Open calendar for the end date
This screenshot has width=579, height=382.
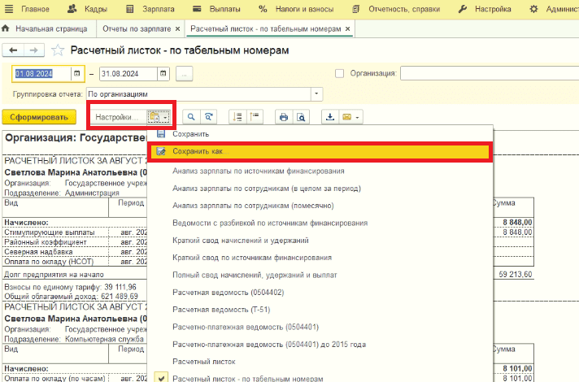pyautogui.click(x=163, y=74)
